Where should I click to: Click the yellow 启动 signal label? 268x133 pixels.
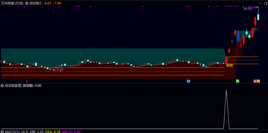tap(229, 65)
